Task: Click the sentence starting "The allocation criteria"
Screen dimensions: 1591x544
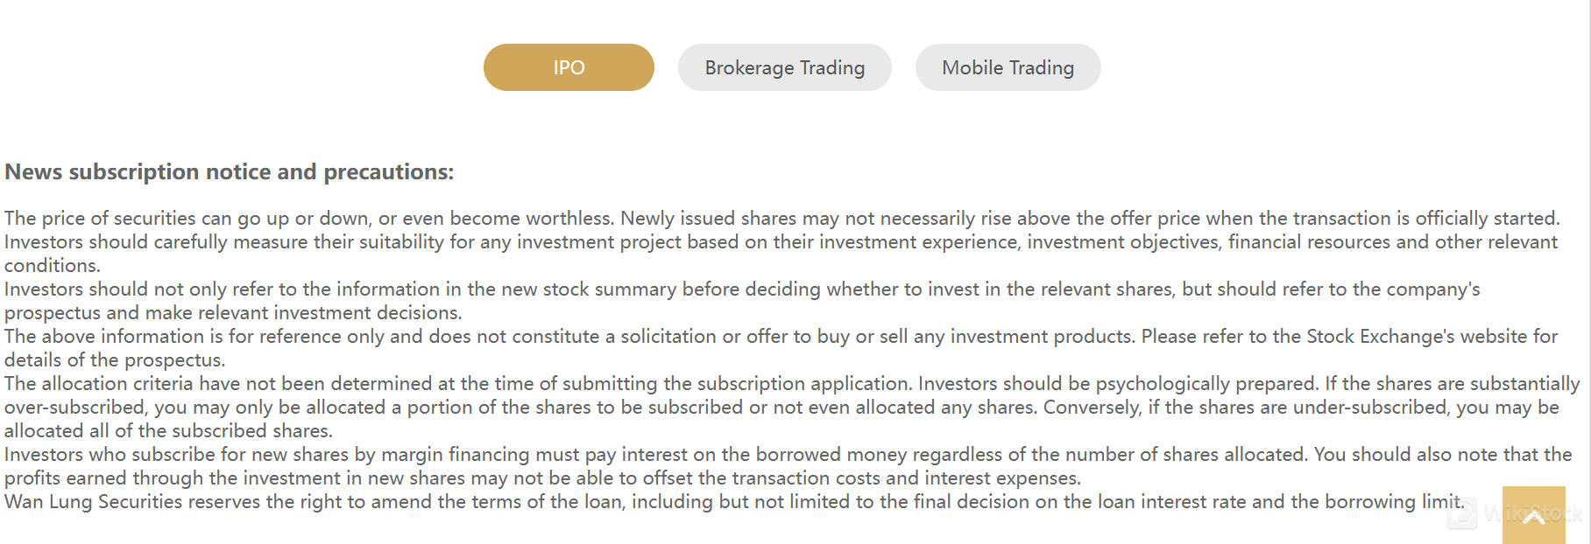Action: click(438, 383)
